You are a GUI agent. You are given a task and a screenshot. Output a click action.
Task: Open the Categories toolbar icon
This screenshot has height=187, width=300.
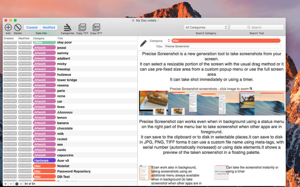coord(67,27)
